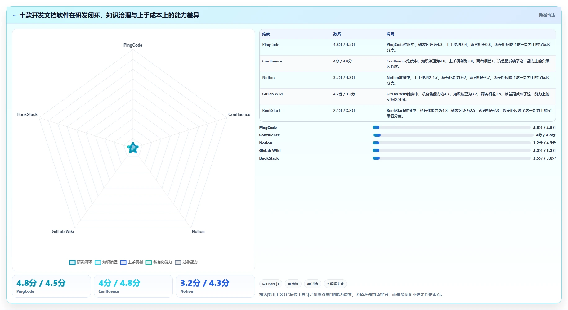Select the PingCode progress bar
This screenshot has width=568, height=310.
click(x=451, y=127)
